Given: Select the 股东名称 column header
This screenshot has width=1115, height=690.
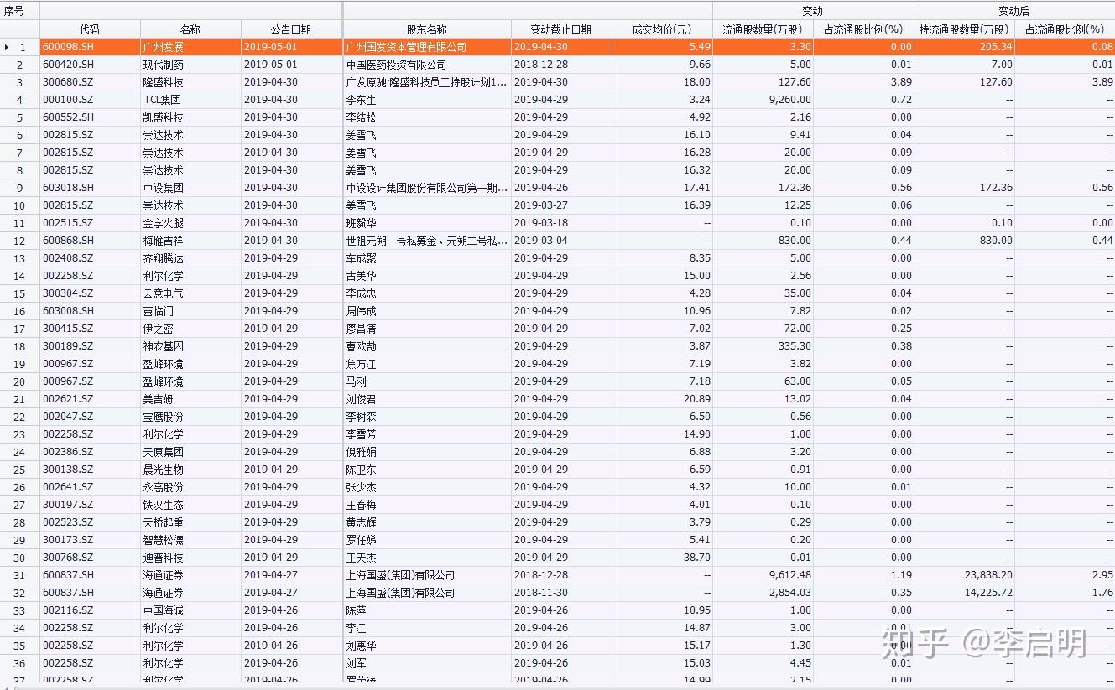Looking at the screenshot, I should [x=427, y=29].
